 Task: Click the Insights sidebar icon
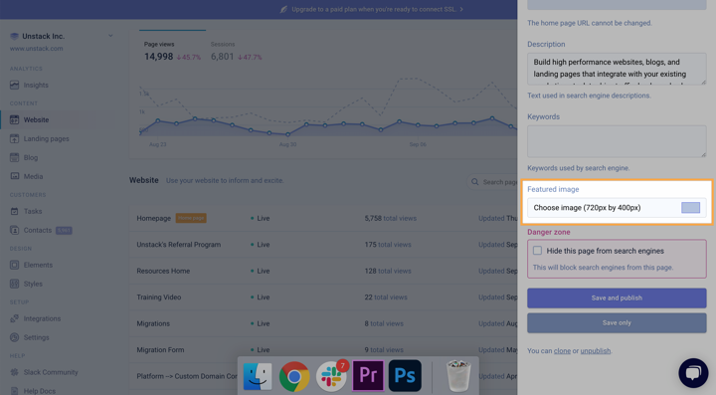[15, 85]
